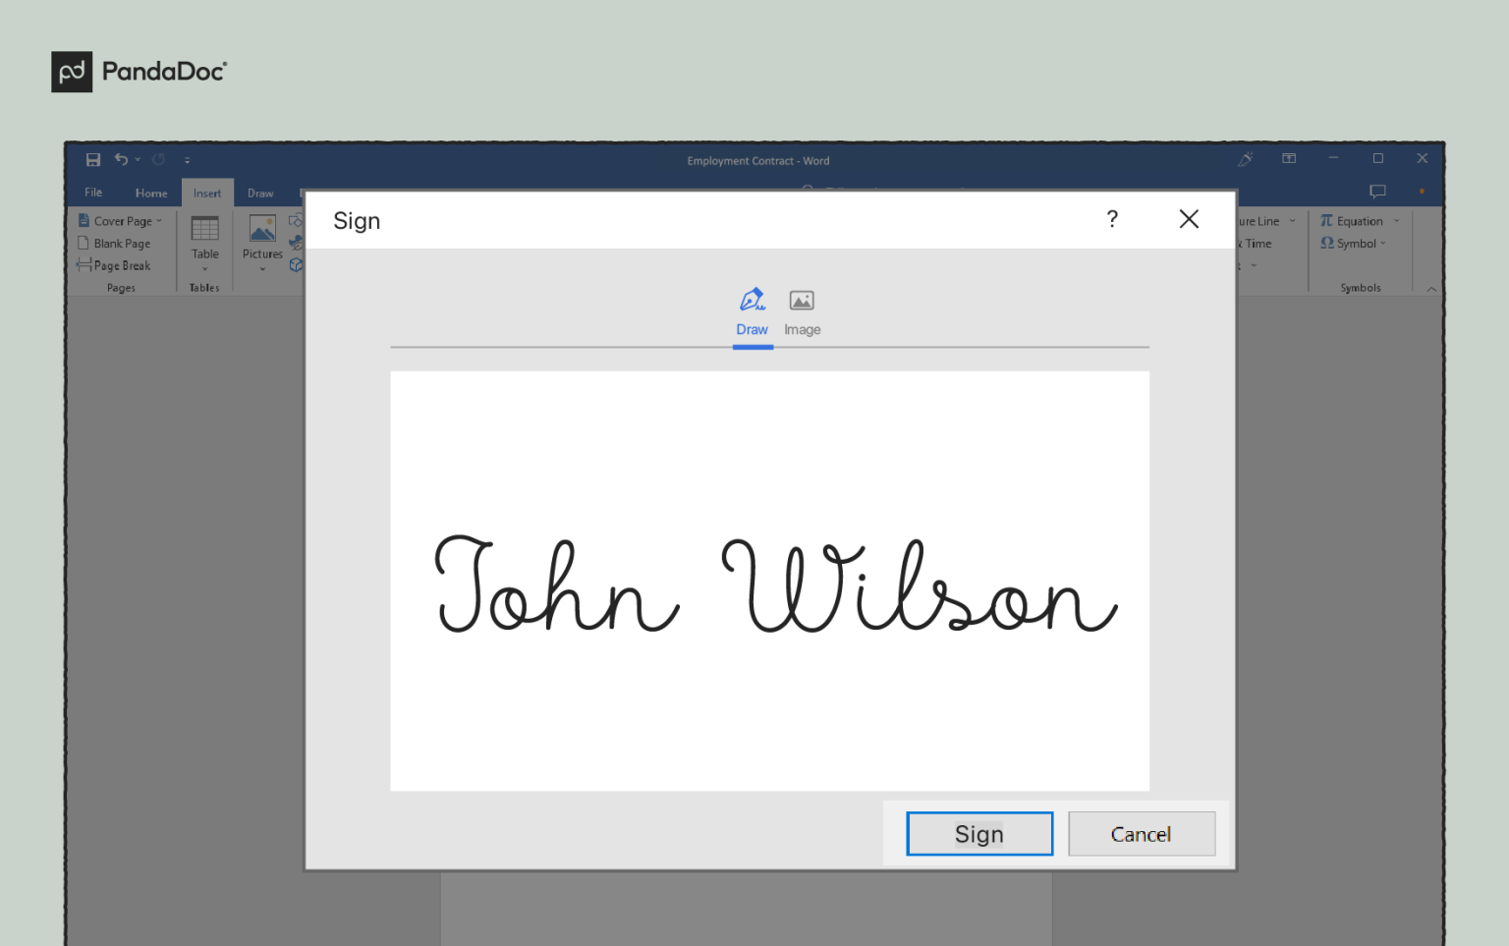Click the Cancel button
This screenshot has width=1509, height=946.
click(x=1142, y=834)
